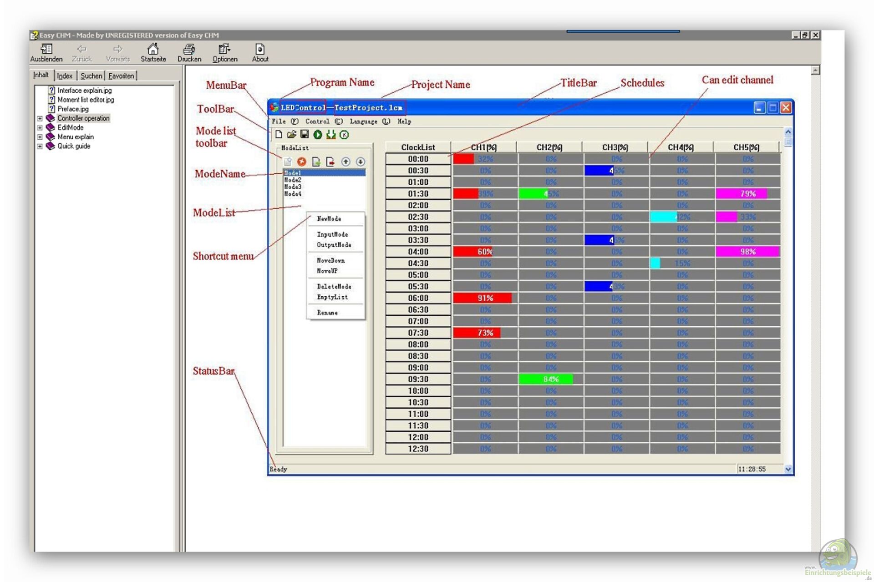Image resolution: width=874 pixels, height=582 pixels.
Task: Click the red 91% bar at 06:00
Action: pyautogui.click(x=483, y=298)
